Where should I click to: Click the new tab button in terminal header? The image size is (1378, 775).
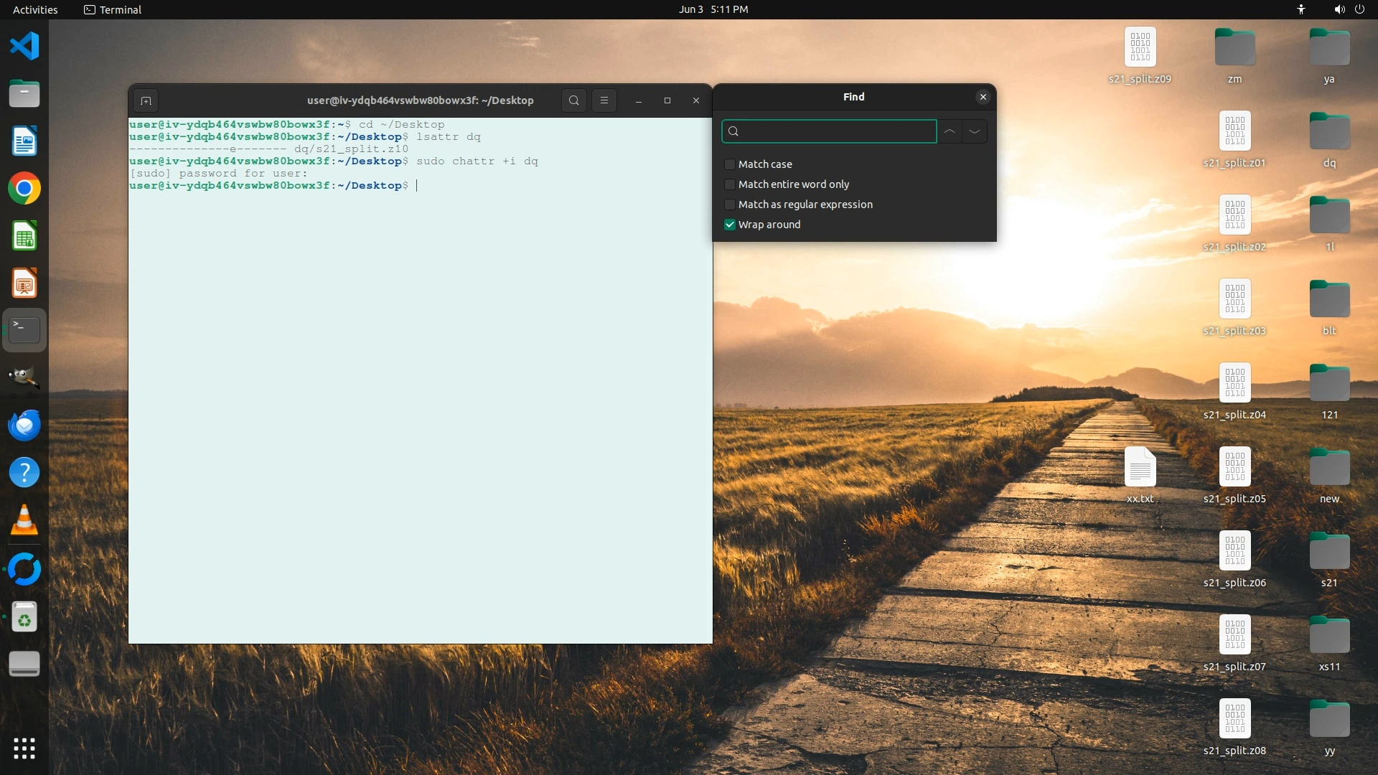tap(146, 100)
